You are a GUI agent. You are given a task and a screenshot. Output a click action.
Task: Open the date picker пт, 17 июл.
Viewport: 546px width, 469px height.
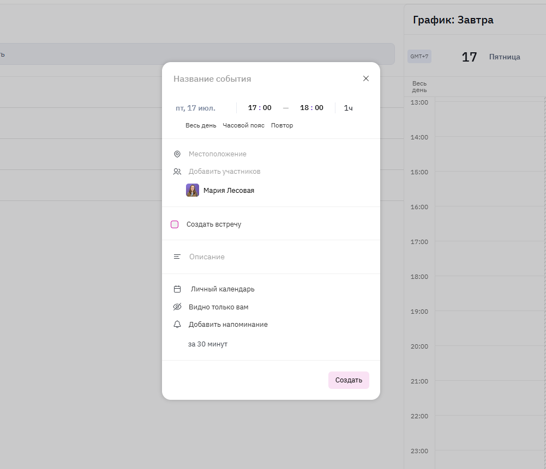(195, 108)
